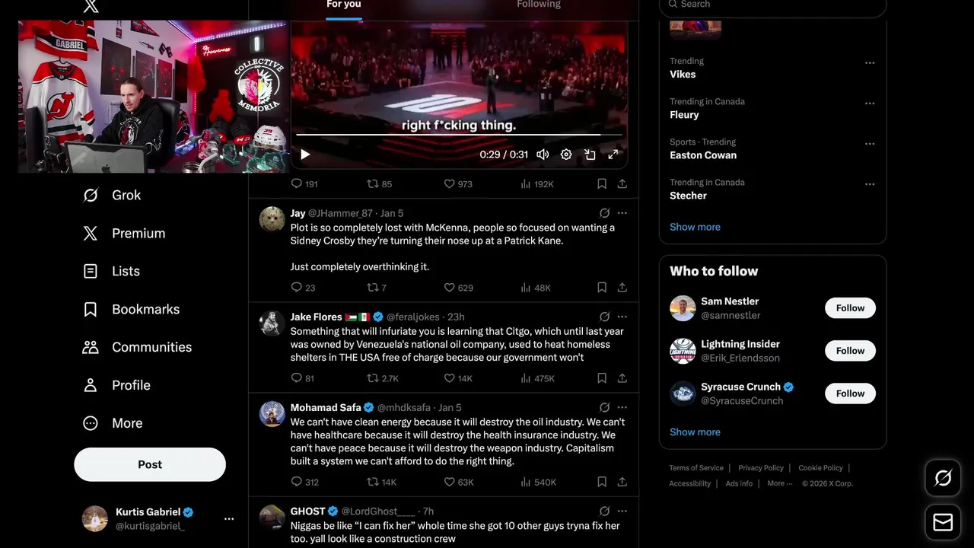Open more options for Jay's post
Image resolution: width=974 pixels, height=548 pixels.
coord(622,213)
